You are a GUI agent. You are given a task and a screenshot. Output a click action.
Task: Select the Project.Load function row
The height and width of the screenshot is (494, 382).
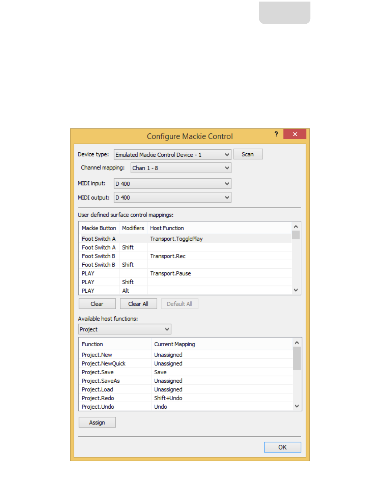[x=186, y=390]
